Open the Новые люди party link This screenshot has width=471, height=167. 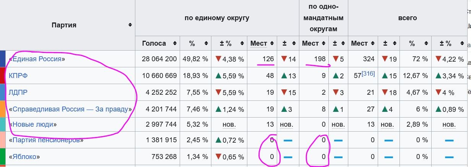click(x=33, y=124)
